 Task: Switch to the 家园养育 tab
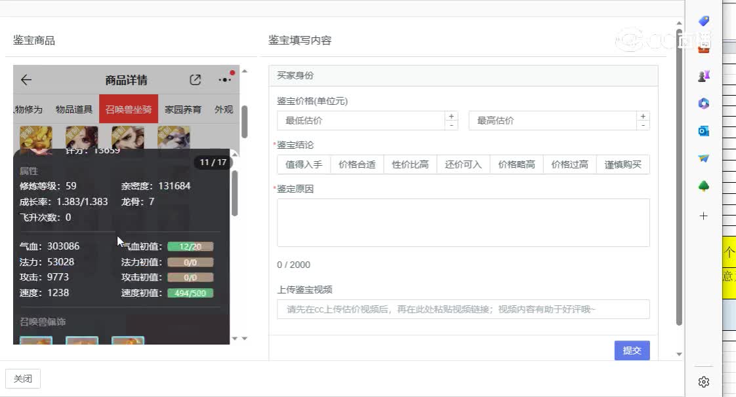pos(183,109)
